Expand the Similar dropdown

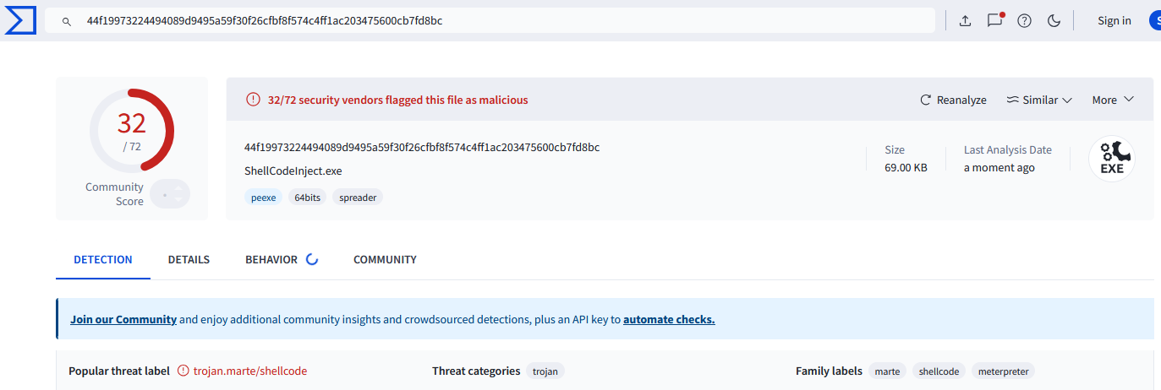tap(1039, 100)
